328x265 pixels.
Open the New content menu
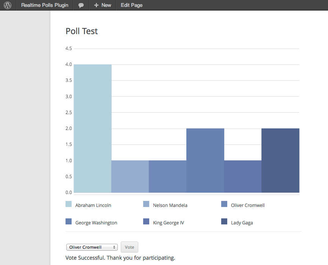pos(103,5)
